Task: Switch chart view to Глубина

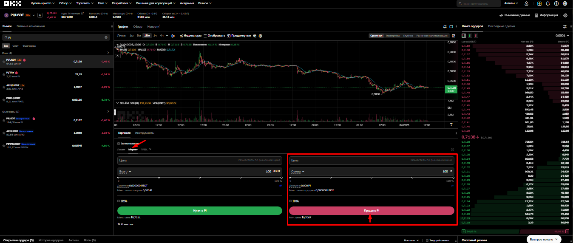Action: (x=408, y=36)
